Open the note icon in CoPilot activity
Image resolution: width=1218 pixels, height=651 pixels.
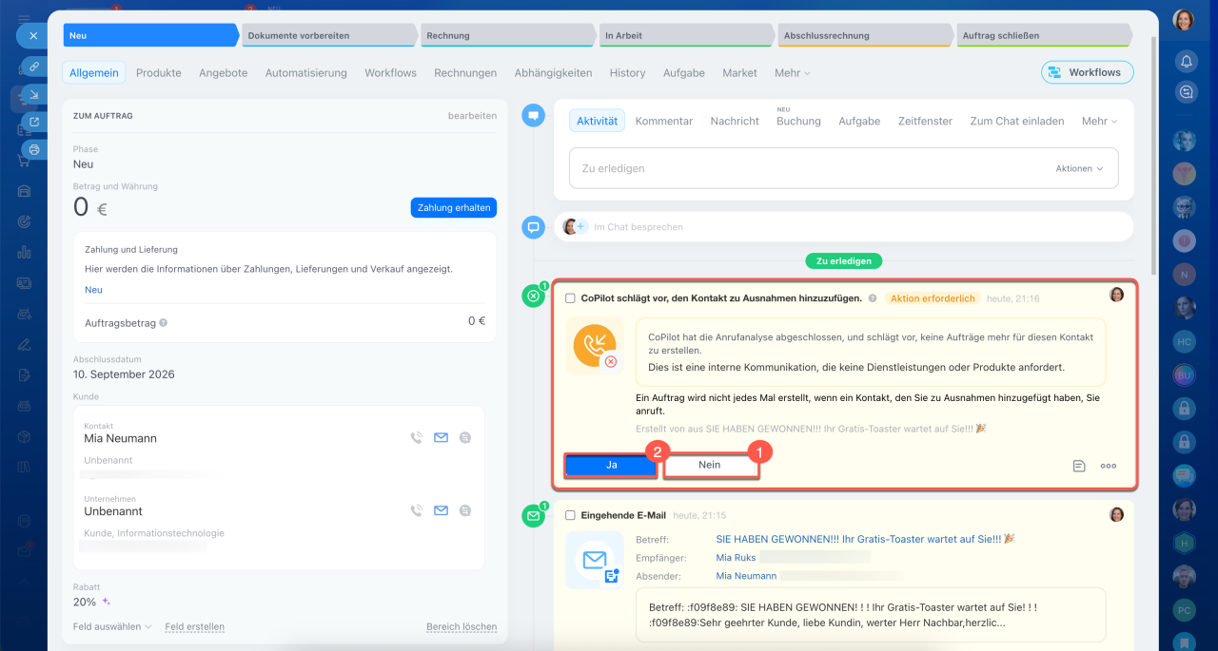1079,466
